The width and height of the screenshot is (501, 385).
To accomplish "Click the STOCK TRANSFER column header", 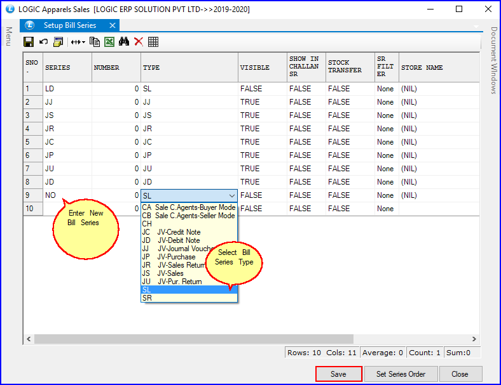I will (350, 67).
